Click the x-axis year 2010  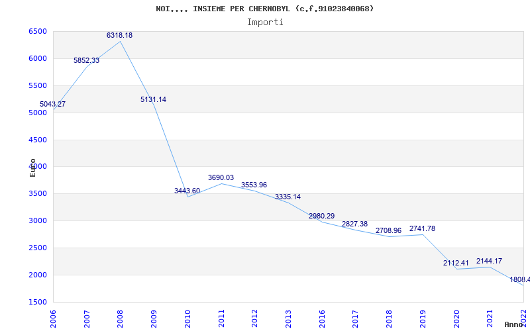pyautogui.click(x=187, y=318)
